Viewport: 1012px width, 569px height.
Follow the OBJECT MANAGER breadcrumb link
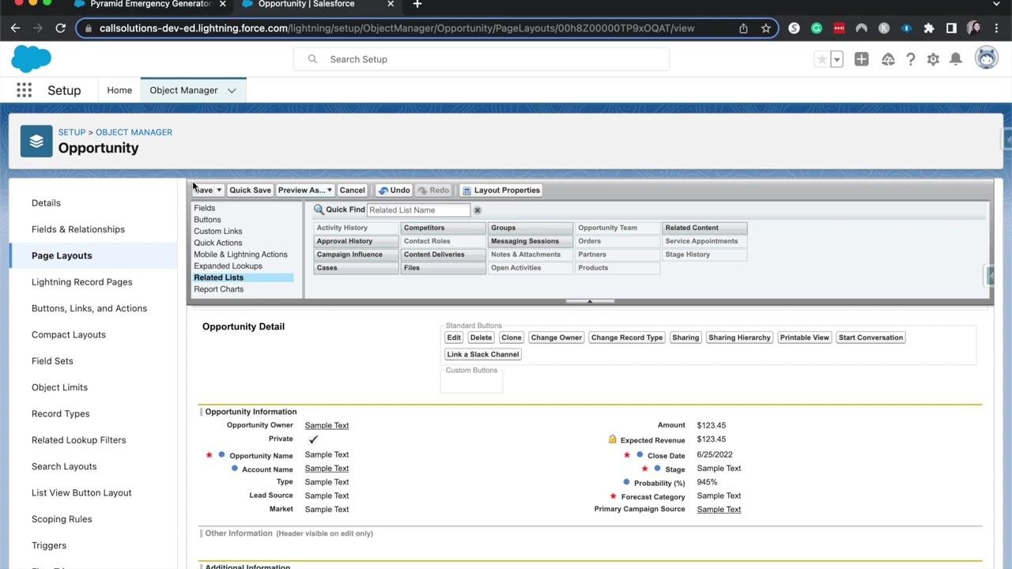(x=134, y=132)
